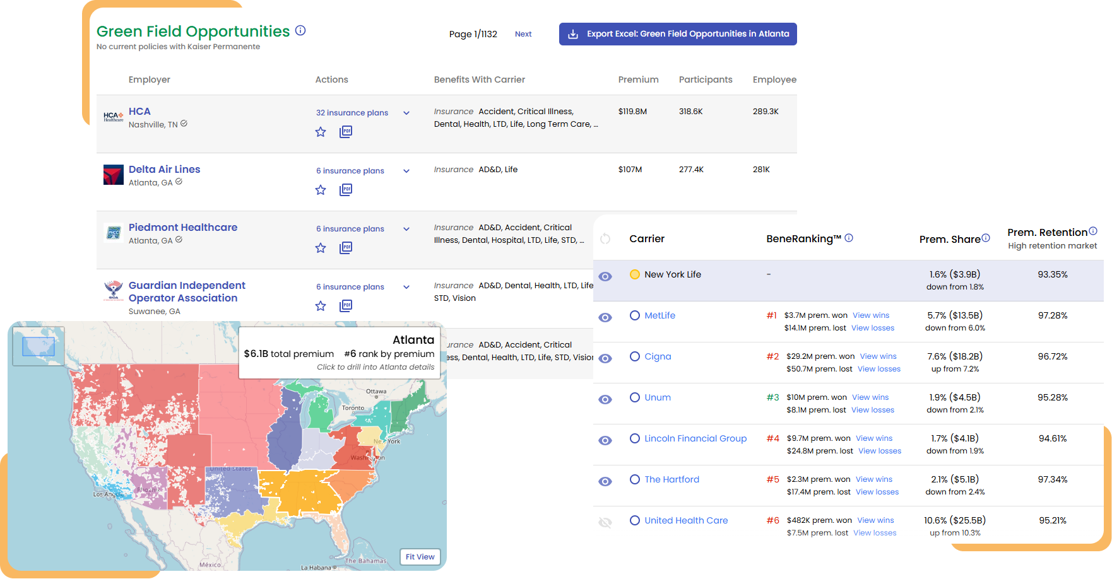Star the Delta Air Lines employer

point(321,190)
